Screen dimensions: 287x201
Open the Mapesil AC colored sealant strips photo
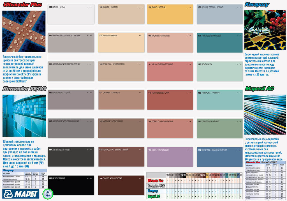point(265,115)
